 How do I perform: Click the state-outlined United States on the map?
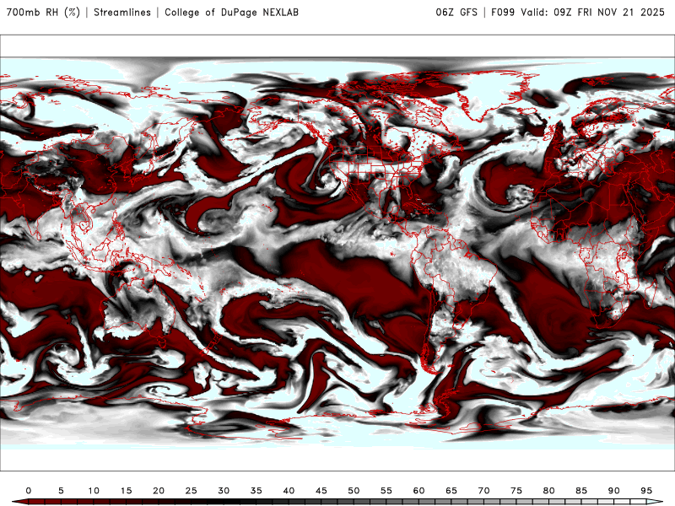tap(381, 170)
